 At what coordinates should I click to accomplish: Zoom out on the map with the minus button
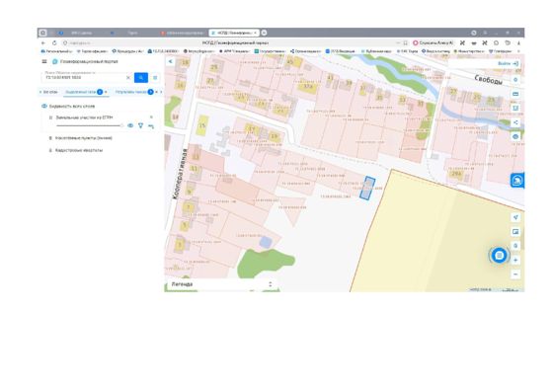coord(515,274)
